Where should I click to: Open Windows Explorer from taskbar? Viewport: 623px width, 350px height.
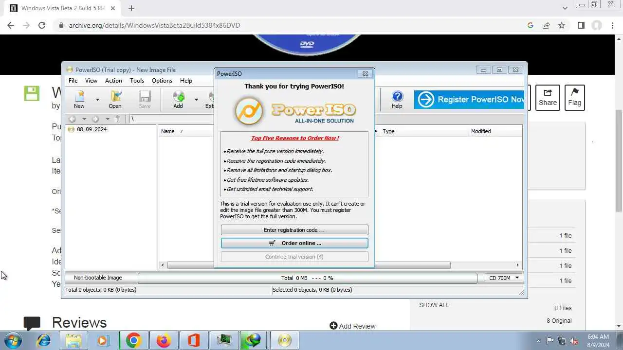tap(73, 340)
